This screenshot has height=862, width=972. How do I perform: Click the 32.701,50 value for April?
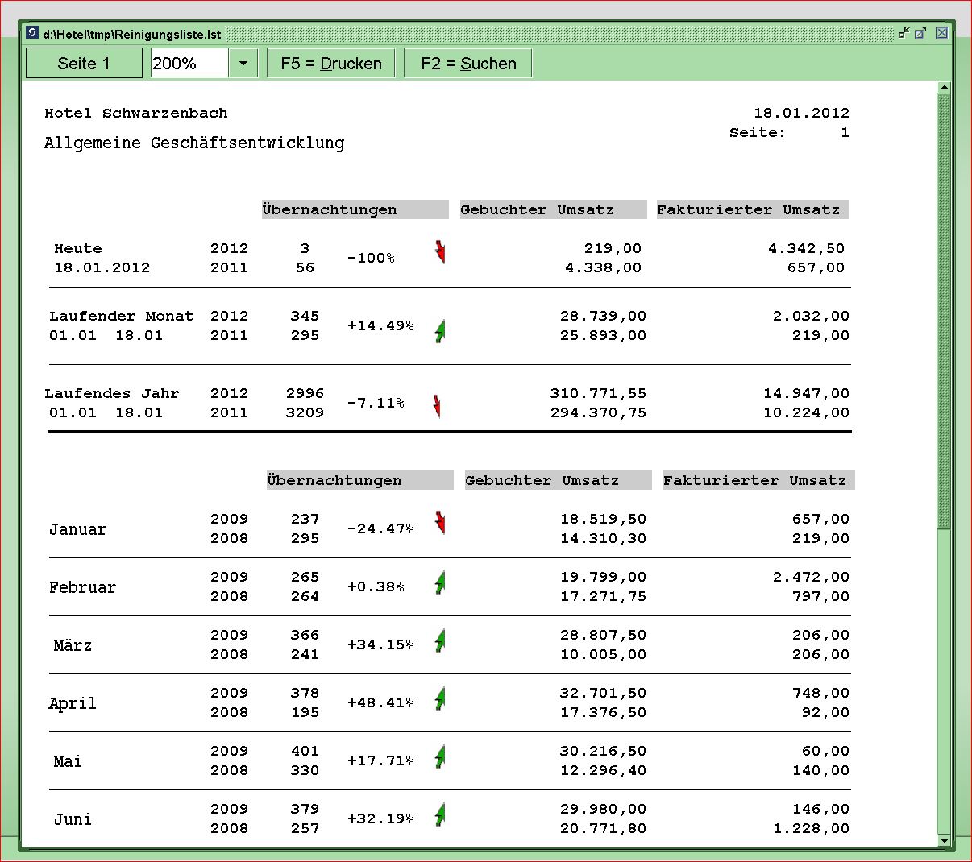tap(603, 693)
